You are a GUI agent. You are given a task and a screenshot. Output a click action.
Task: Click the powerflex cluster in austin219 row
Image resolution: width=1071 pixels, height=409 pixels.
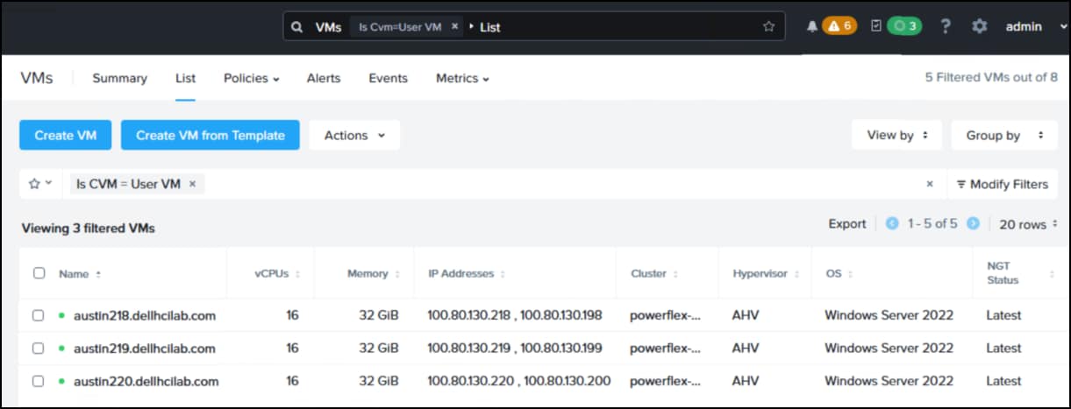[x=665, y=349]
